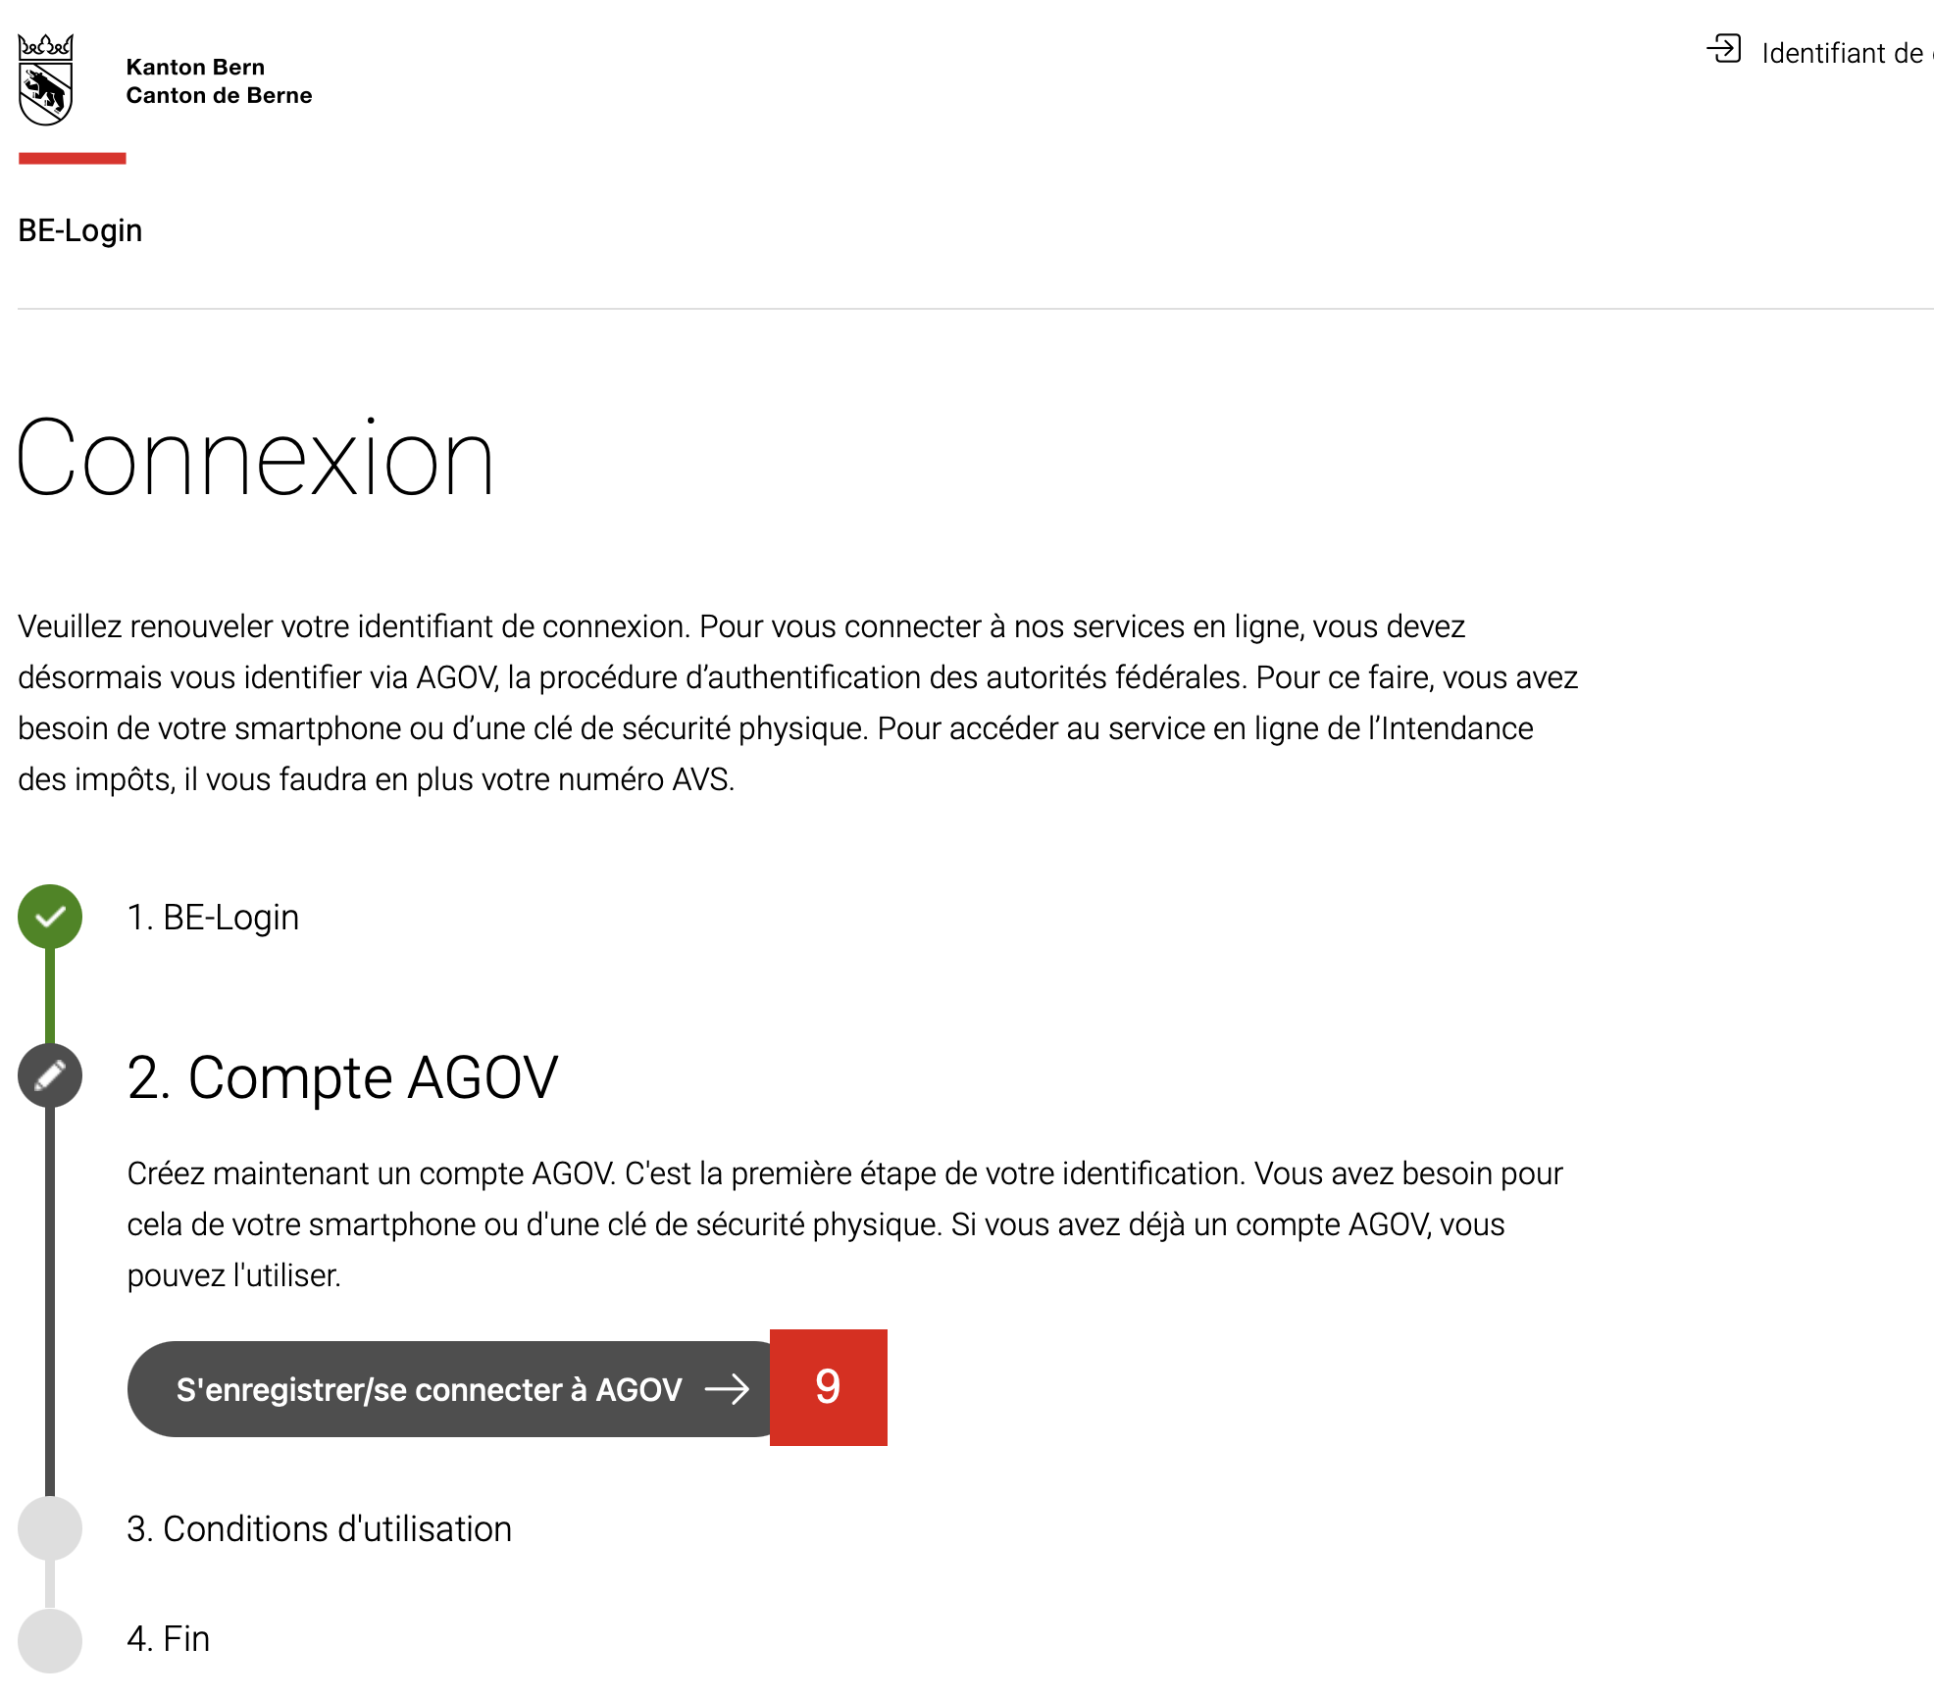The height and width of the screenshot is (1696, 1934).
Task: Click the red number 9 marker
Action: 828,1387
